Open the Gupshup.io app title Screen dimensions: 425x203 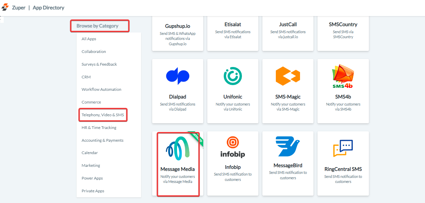[x=178, y=26]
